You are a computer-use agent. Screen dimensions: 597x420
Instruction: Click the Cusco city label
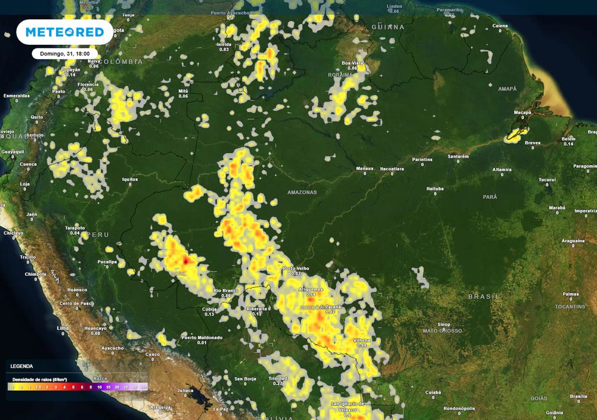(152, 353)
